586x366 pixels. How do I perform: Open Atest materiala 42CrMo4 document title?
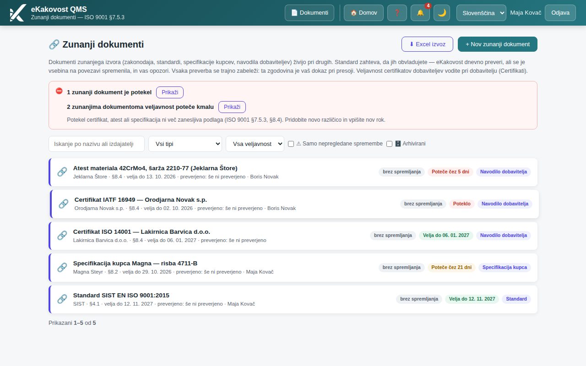click(155, 168)
